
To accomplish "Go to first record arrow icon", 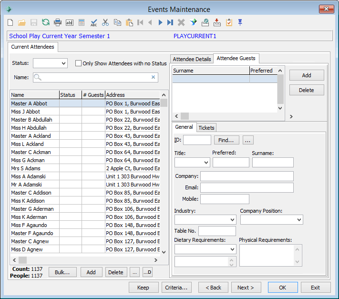I will (140, 22).
